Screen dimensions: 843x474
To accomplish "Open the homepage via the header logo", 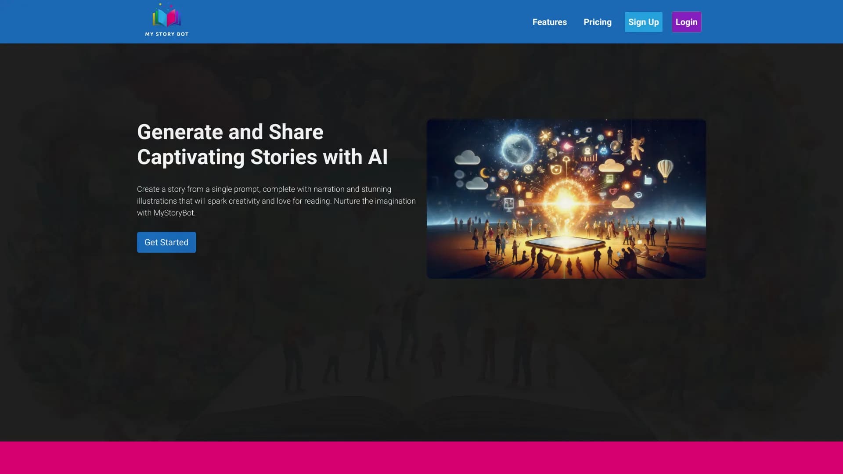I will 166,20.
